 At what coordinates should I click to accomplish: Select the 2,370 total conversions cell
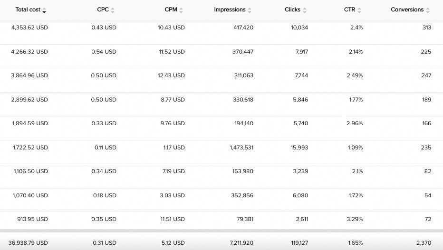point(424,243)
